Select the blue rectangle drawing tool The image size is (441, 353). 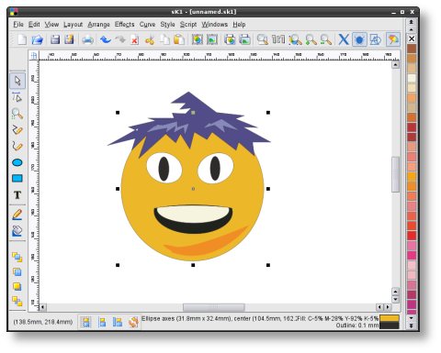17,178
